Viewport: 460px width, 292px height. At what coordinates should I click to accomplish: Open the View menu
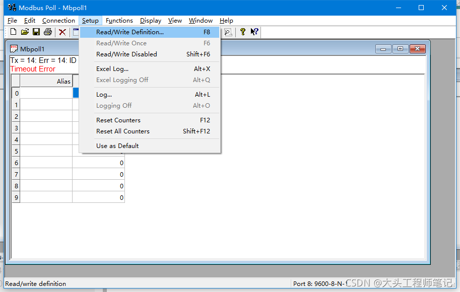pyautogui.click(x=175, y=21)
